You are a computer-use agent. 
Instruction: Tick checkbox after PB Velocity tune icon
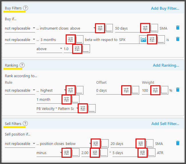(92, 108)
